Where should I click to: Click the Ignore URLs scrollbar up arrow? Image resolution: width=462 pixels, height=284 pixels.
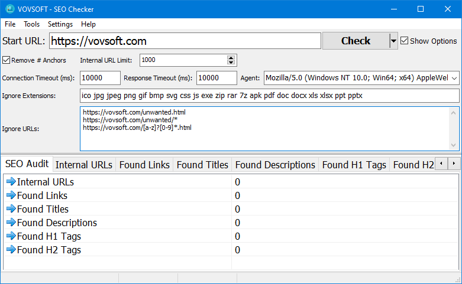click(454, 113)
